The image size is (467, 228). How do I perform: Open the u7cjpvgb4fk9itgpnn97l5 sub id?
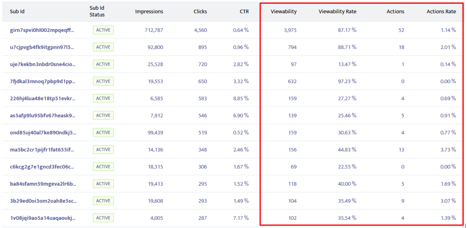click(42, 47)
